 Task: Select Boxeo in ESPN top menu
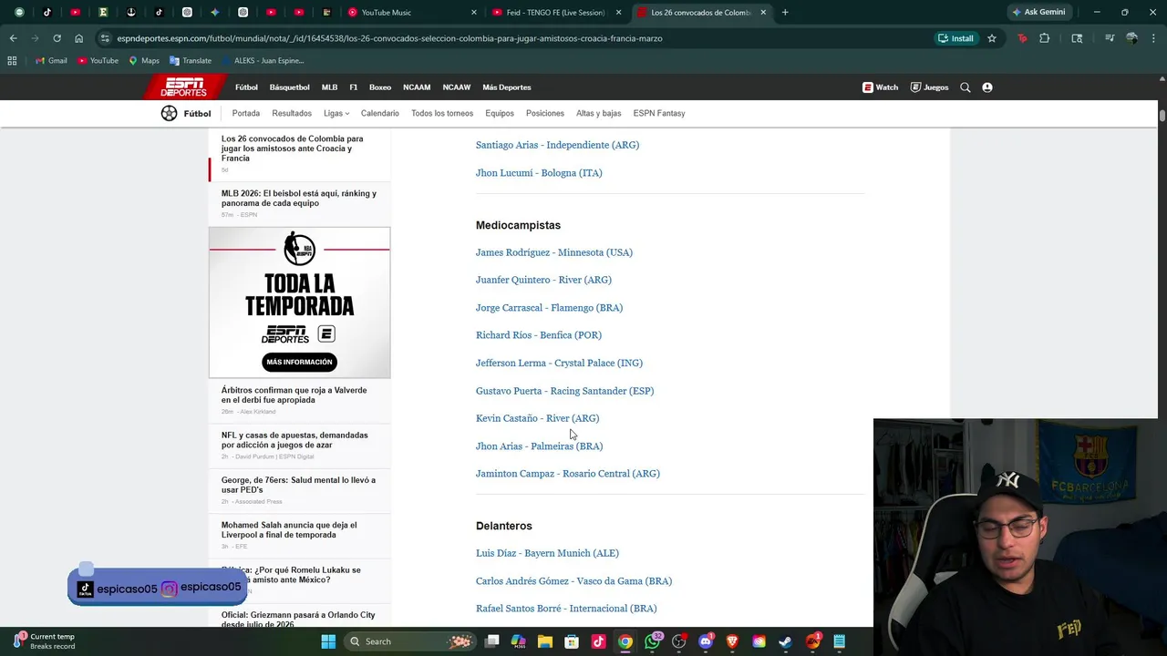pos(380,87)
